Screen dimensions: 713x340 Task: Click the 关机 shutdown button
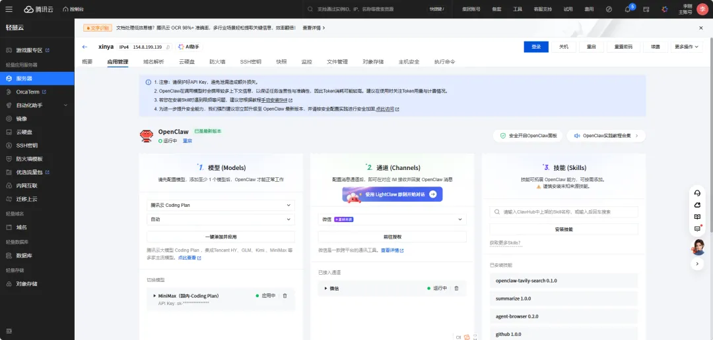[x=563, y=47]
